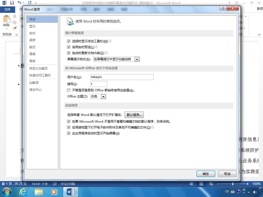Open Windows Explorer folder on taskbar

point(39,192)
